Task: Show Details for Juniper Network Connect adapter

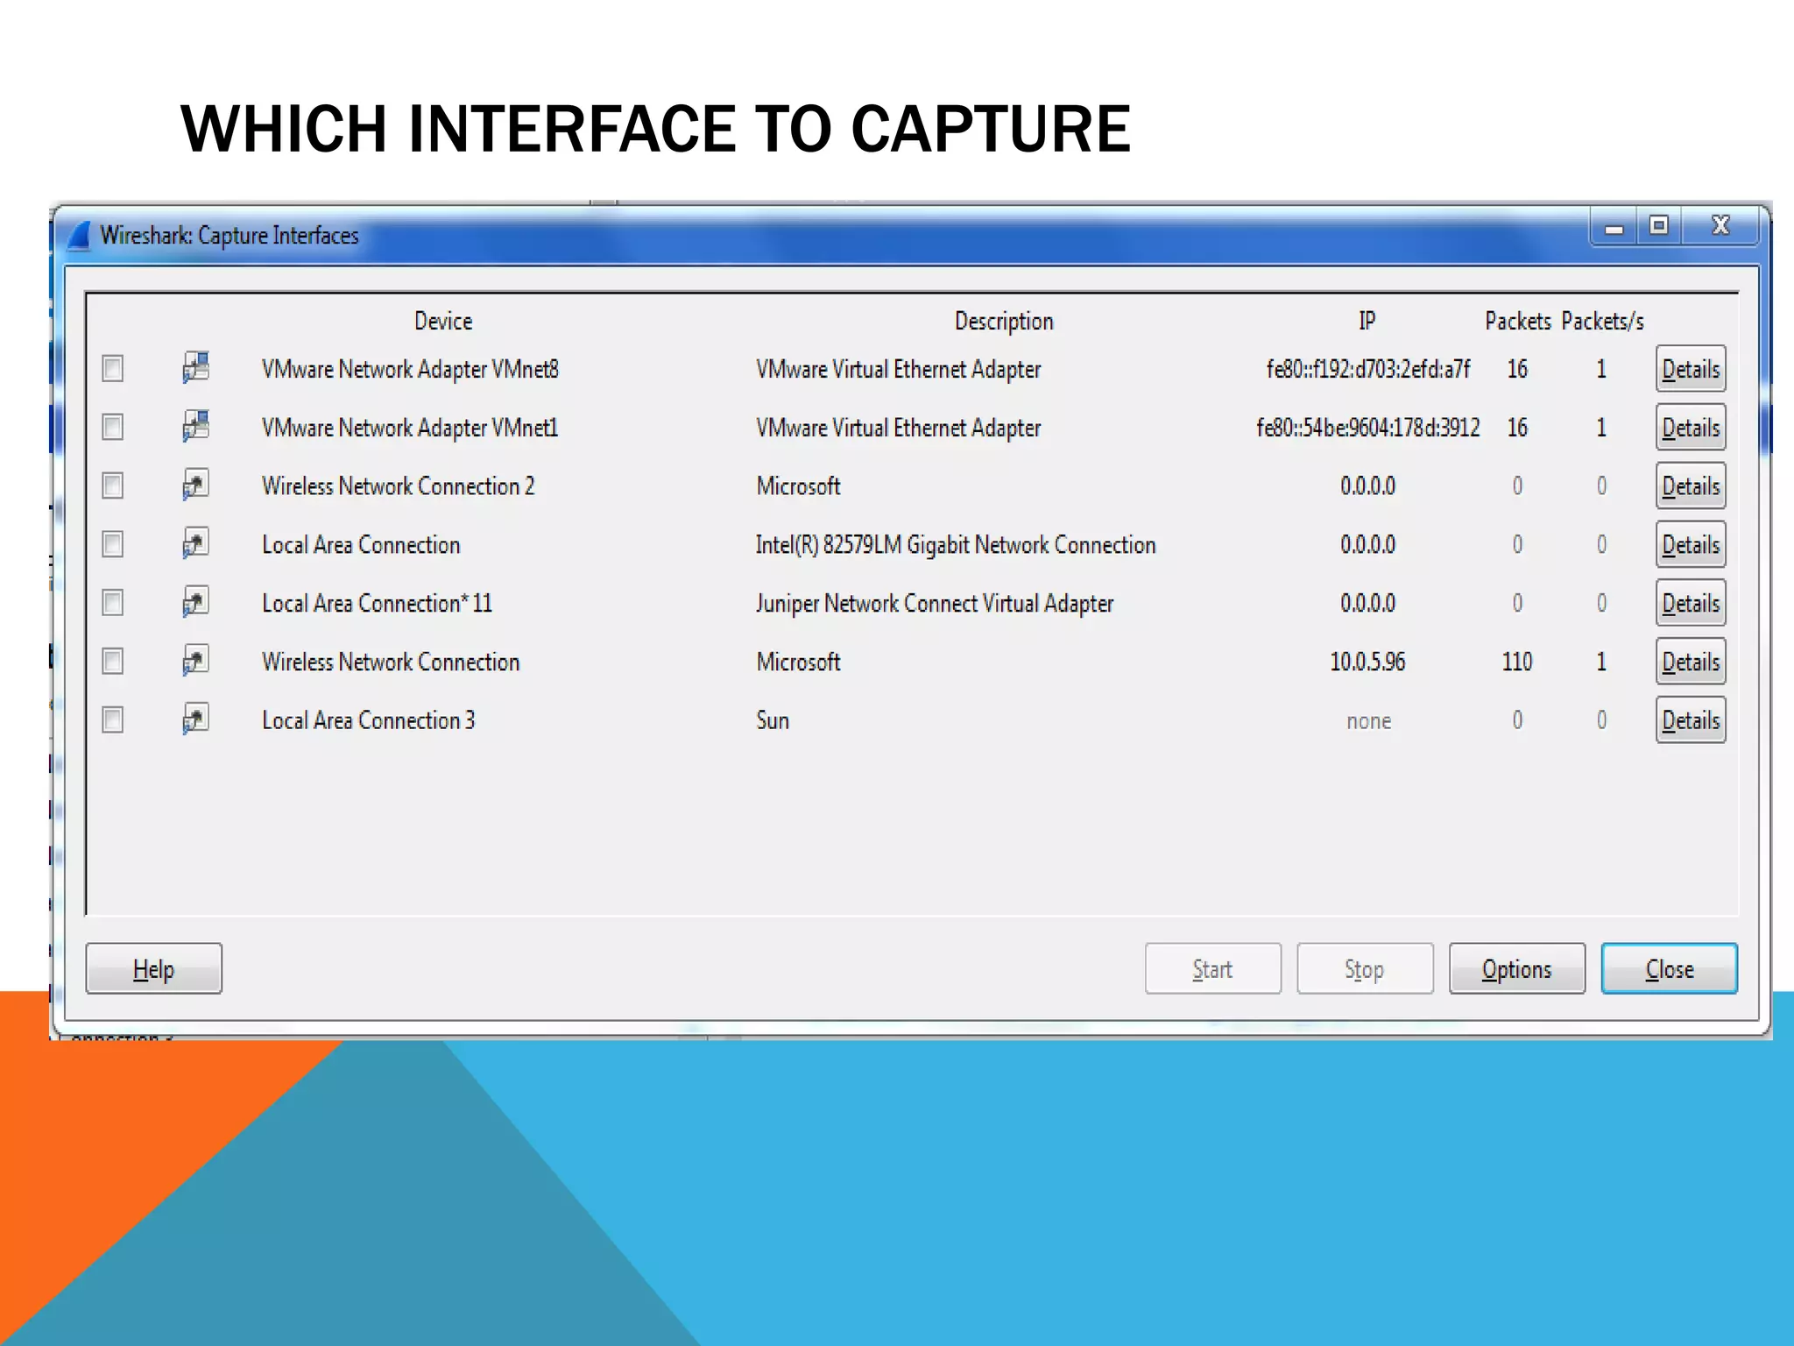Action: coord(1691,603)
